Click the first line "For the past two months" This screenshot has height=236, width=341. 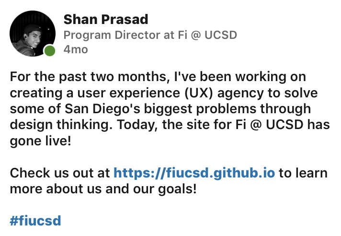(x=90, y=77)
